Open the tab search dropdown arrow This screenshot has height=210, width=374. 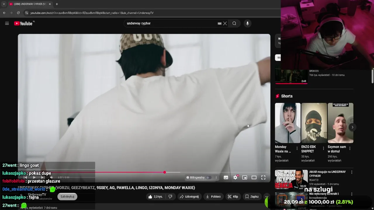(x=4, y=4)
